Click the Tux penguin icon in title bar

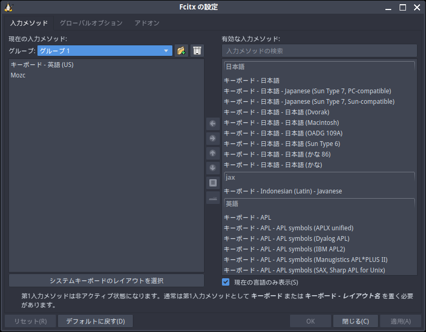pyautogui.click(x=8, y=7)
